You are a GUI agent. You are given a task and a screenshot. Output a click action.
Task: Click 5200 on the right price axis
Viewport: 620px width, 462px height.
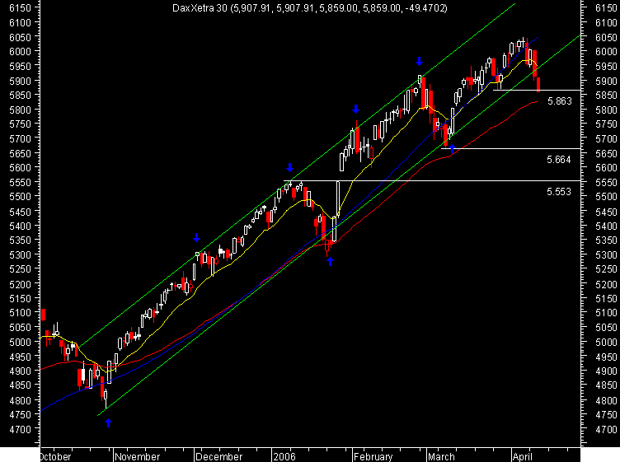(606, 284)
